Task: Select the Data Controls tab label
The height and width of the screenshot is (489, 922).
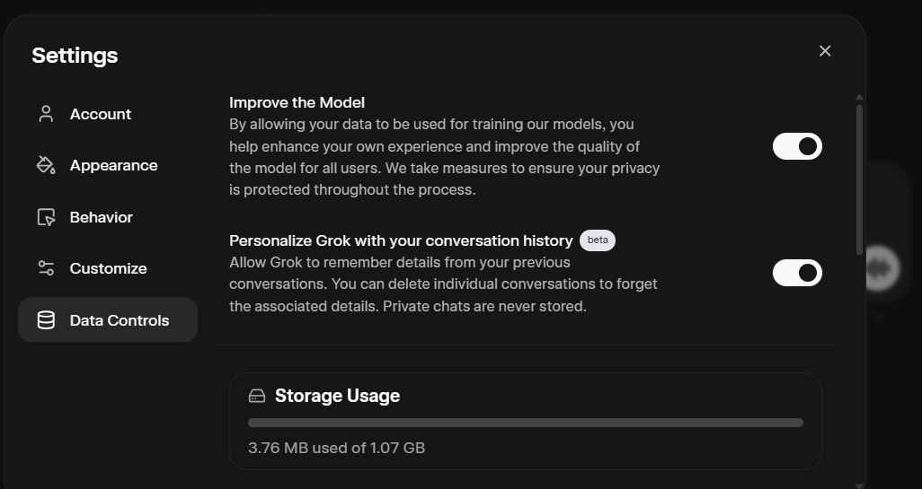Action: point(119,320)
